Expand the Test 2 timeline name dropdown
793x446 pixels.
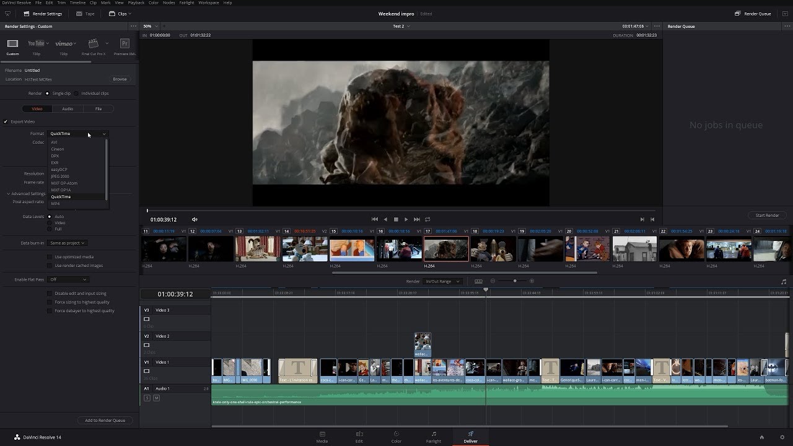click(401, 27)
